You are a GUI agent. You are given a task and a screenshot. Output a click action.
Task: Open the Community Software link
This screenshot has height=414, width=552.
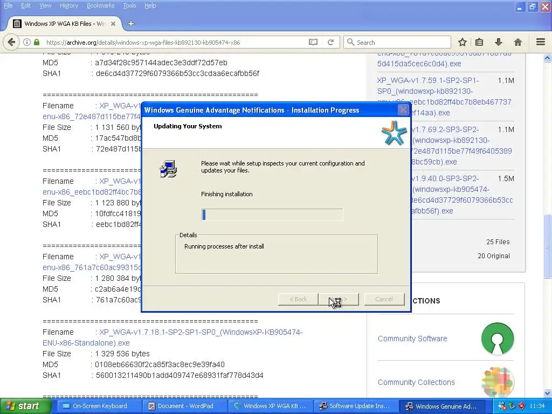point(412,339)
